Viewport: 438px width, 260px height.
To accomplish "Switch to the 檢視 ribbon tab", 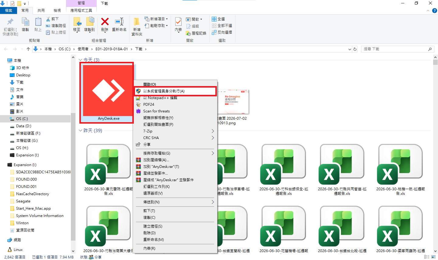I will 57,10.
